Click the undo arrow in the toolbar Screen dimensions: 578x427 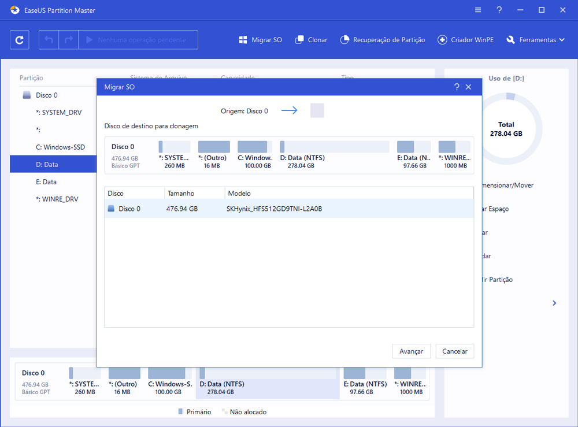pos(49,40)
